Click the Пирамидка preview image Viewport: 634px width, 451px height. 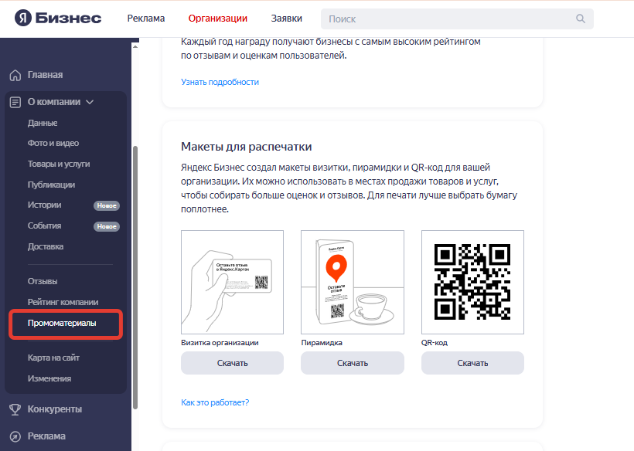[352, 282]
